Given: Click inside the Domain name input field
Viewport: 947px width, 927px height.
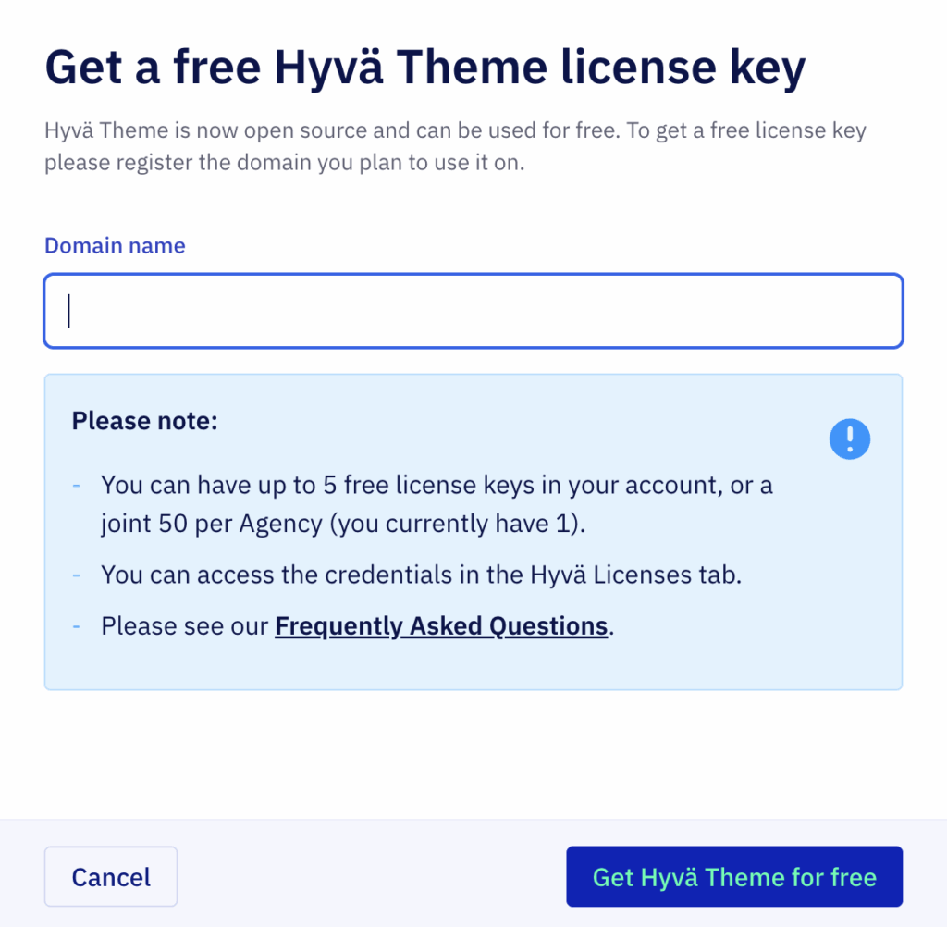Looking at the screenshot, I should click(473, 310).
